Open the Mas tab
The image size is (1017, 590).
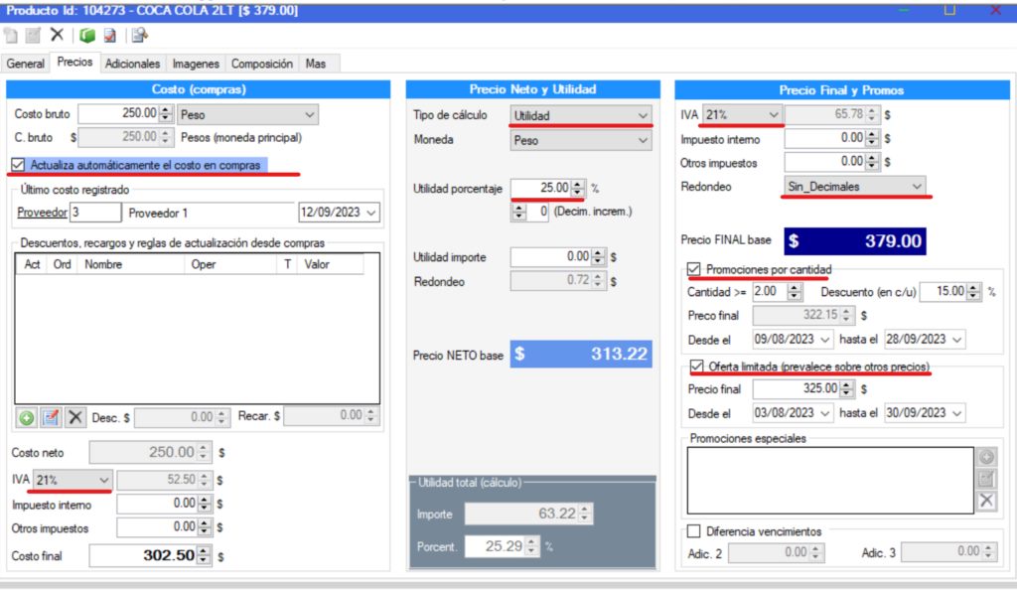point(316,64)
